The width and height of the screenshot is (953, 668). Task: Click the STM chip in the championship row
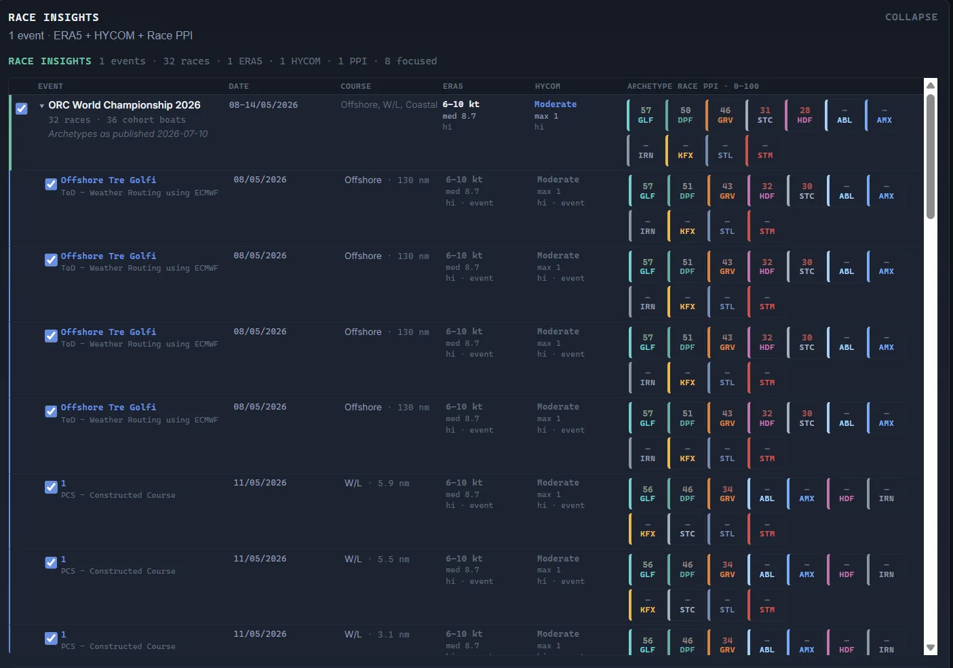point(765,151)
